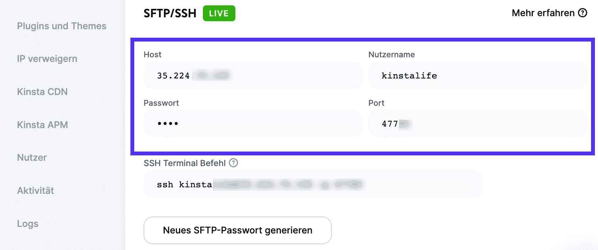Click the kinstalife Nutzername field
Screen dimensions: 598x250
coord(478,75)
